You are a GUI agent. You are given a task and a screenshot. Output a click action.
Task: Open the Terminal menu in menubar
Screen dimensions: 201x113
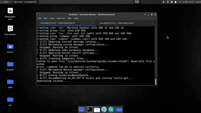click(x=61, y=18)
